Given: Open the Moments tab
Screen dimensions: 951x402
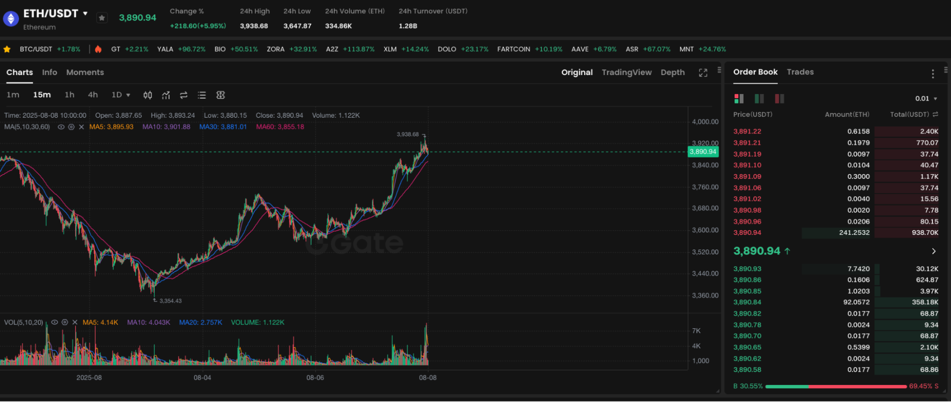Looking at the screenshot, I should pyautogui.click(x=85, y=73).
